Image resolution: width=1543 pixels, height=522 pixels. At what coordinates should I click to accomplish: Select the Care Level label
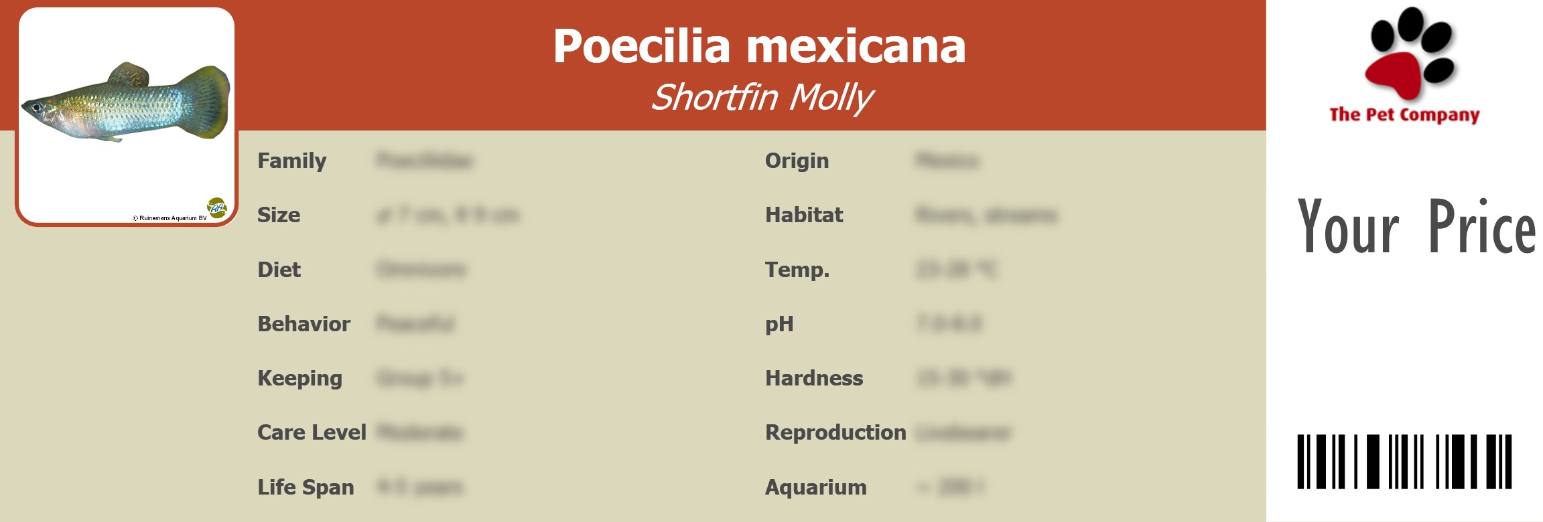[312, 432]
